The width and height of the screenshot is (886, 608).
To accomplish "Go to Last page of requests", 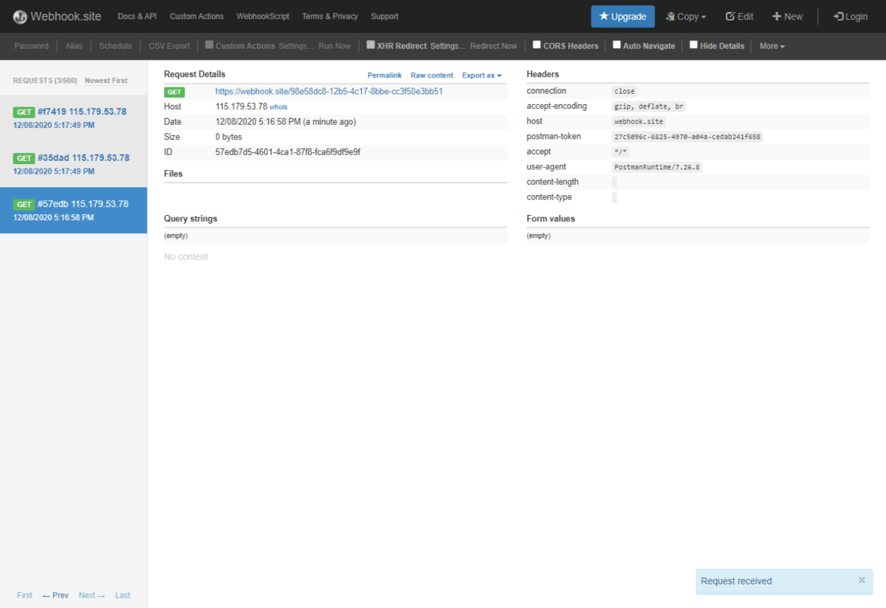I will (x=123, y=595).
